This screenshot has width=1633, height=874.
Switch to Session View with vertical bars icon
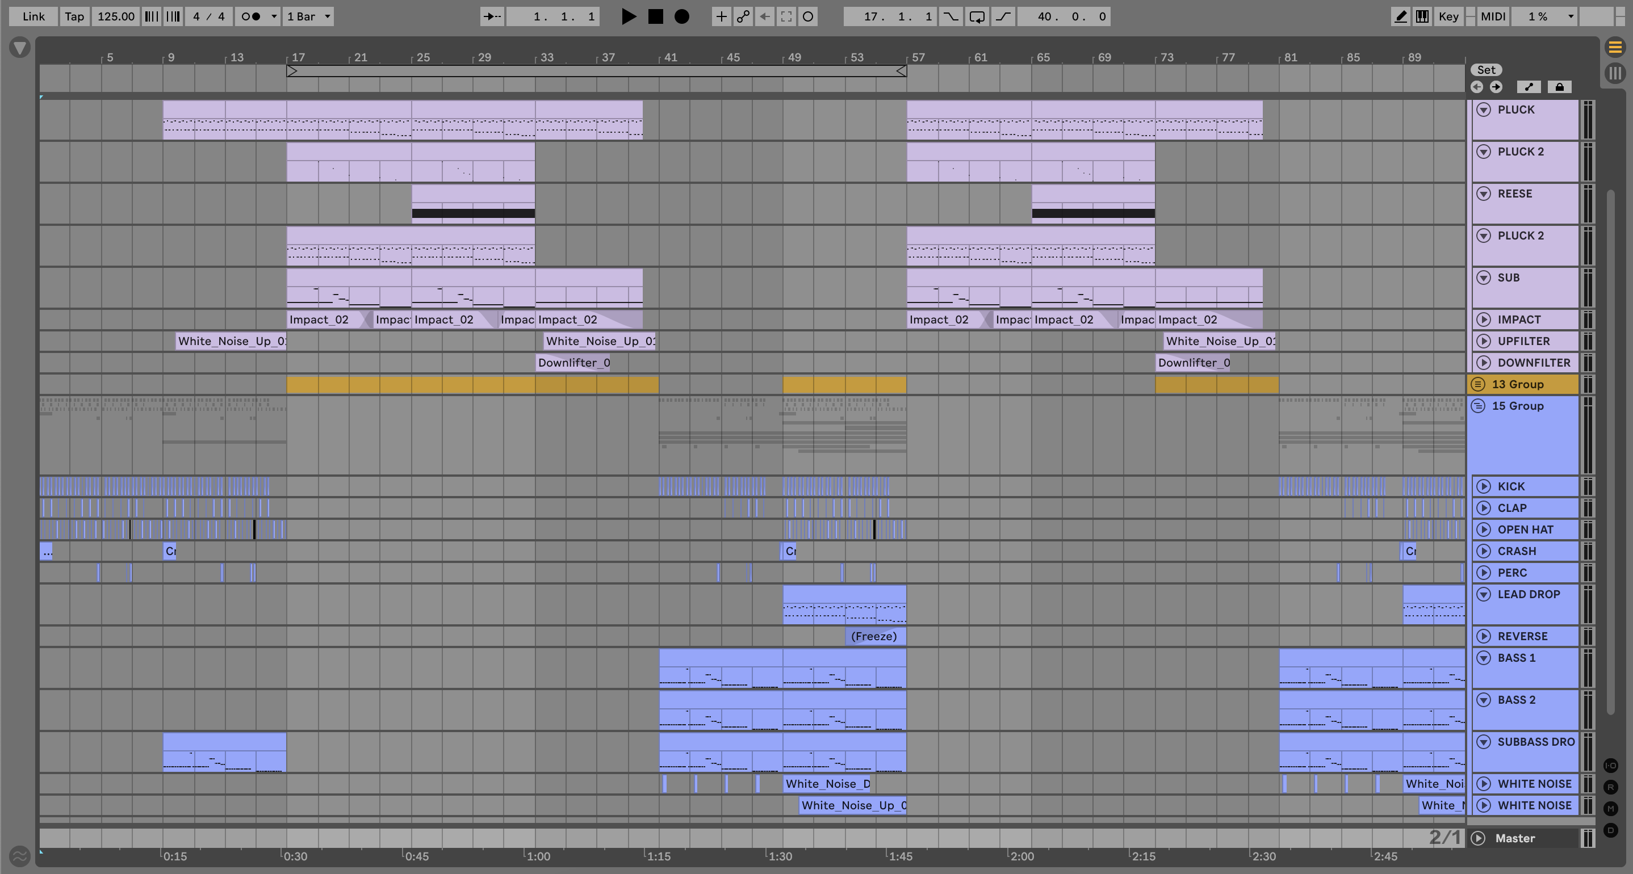1615,73
